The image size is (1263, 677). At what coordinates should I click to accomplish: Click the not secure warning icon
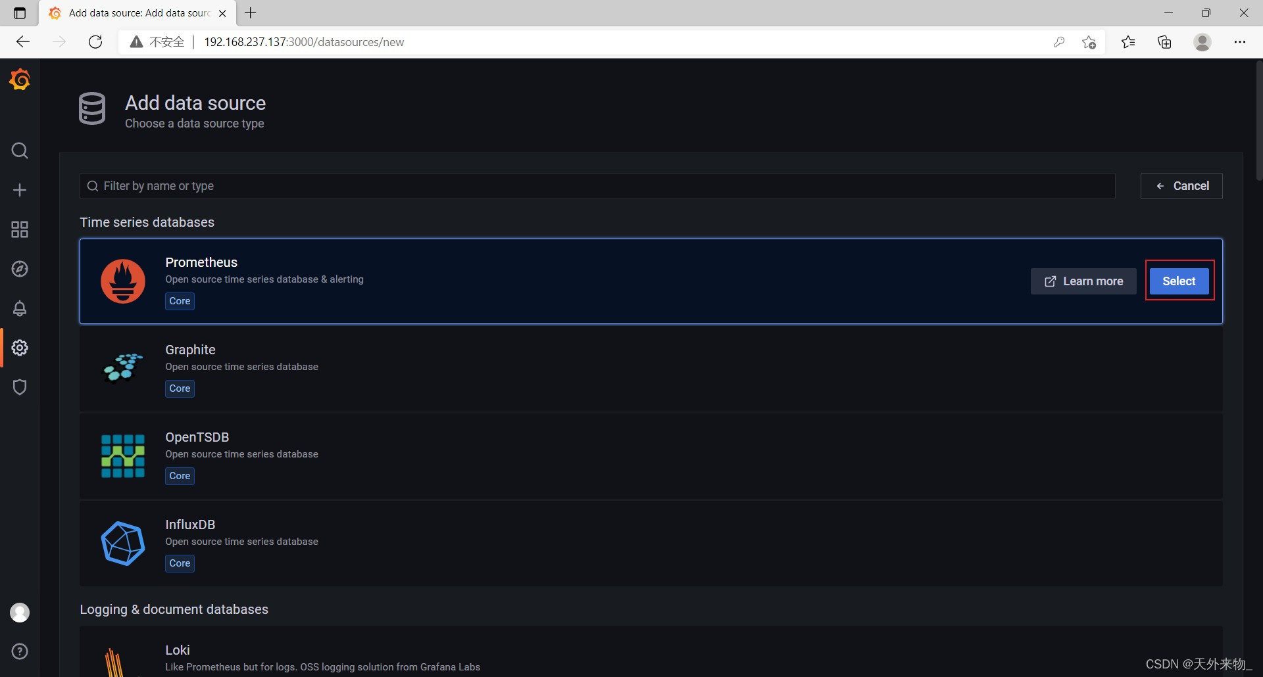136,42
